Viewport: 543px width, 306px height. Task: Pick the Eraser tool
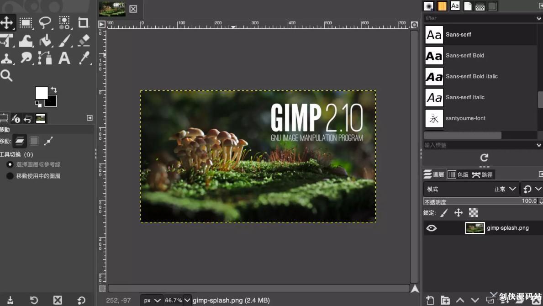84,41
